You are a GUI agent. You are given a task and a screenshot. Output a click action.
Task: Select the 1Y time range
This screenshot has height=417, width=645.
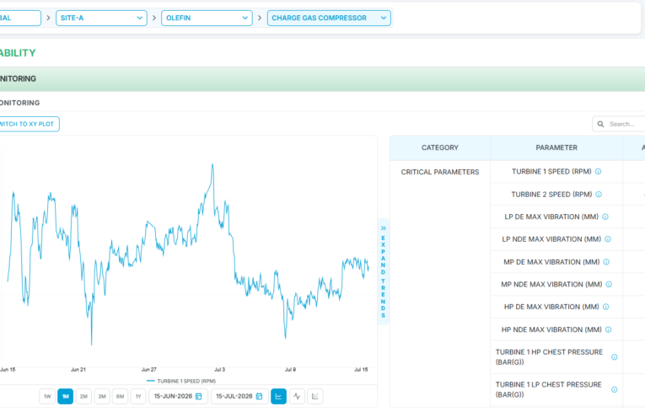tap(138, 397)
